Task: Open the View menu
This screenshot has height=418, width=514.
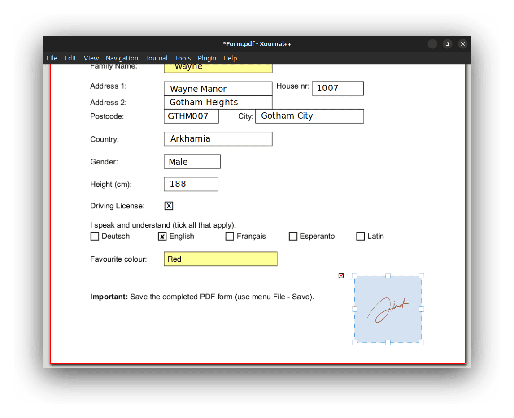Action: coord(91,58)
